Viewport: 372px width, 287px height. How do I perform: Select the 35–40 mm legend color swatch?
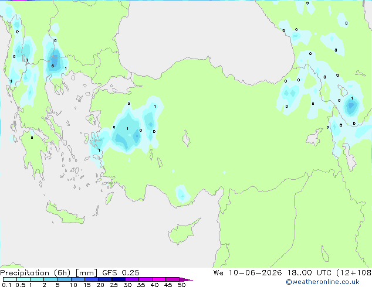[145, 279]
